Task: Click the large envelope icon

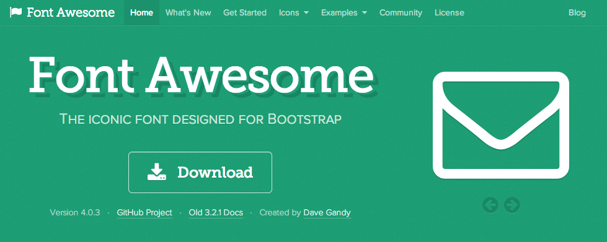Action: (501, 125)
